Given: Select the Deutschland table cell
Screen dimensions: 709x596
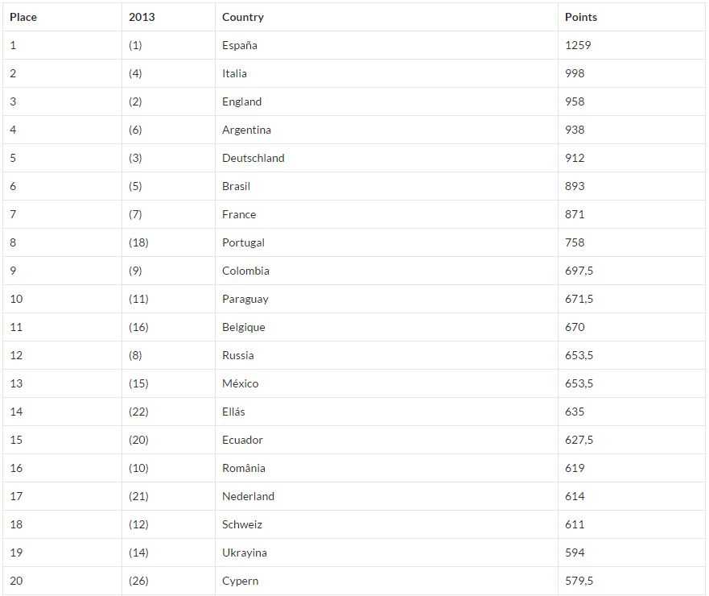Looking at the screenshot, I should 254,158.
